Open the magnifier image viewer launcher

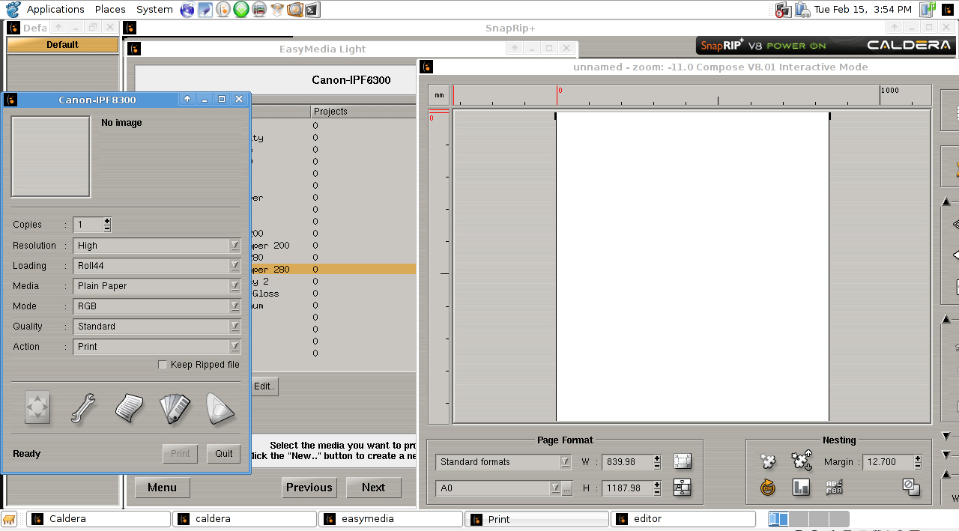click(x=295, y=9)
